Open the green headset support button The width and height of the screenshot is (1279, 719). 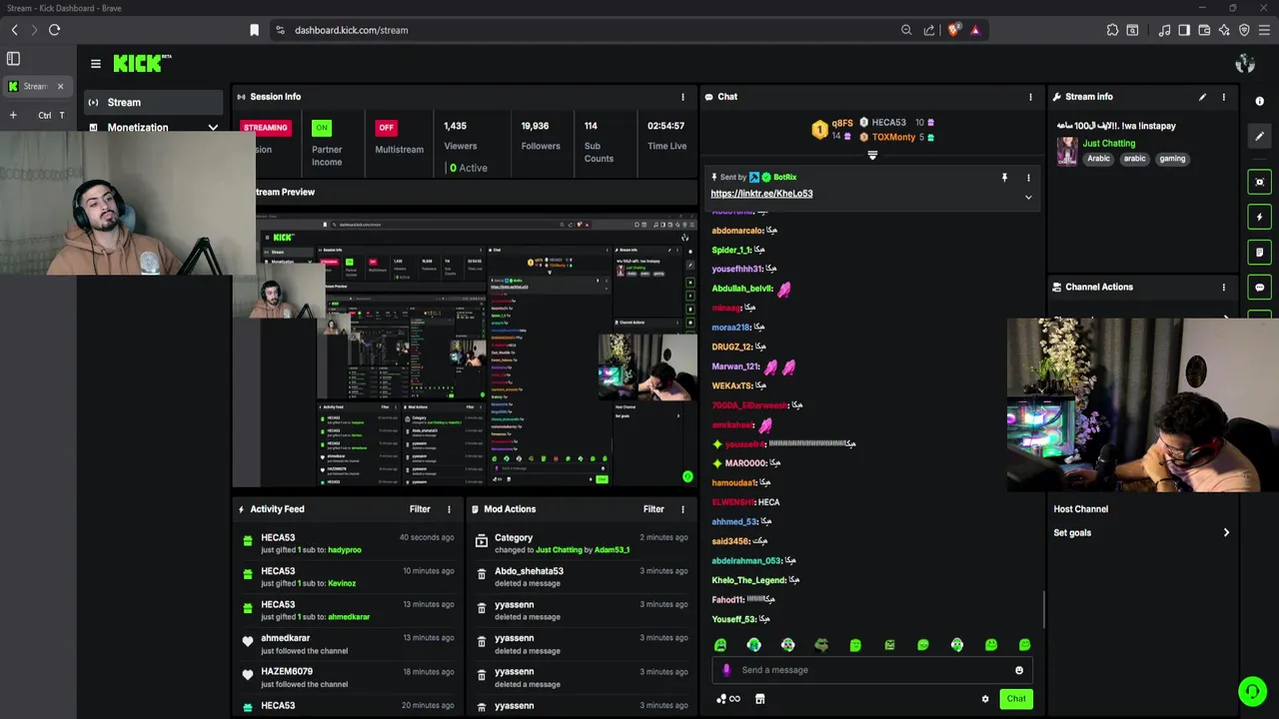1252,691
